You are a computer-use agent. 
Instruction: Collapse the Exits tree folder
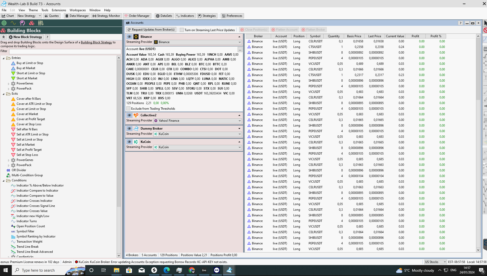(4, 94)
